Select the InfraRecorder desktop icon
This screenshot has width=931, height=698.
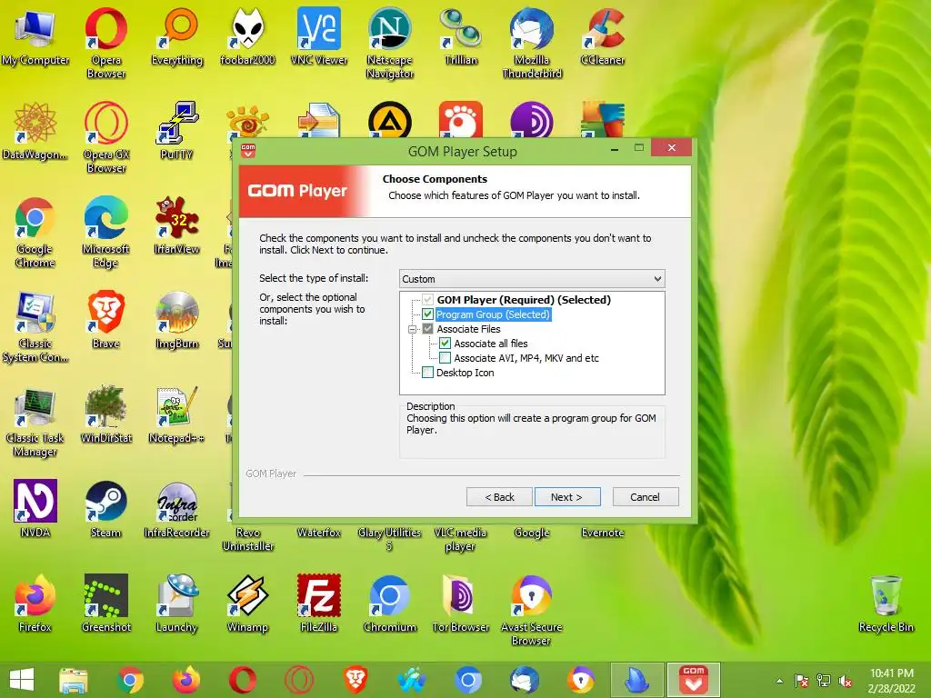point(177,509)
